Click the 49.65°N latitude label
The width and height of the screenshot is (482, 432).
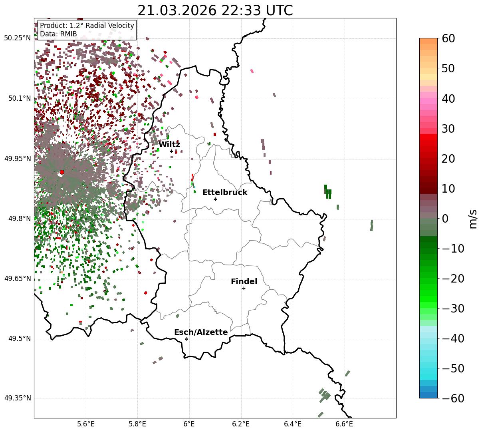(17, 279)
